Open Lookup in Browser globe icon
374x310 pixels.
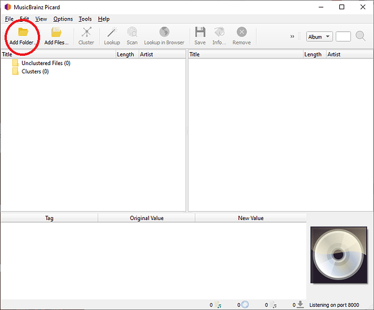(x=164, y=32)
